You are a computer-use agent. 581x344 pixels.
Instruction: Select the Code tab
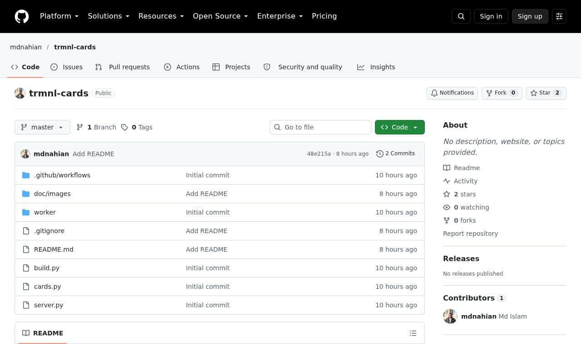[25, 67]
